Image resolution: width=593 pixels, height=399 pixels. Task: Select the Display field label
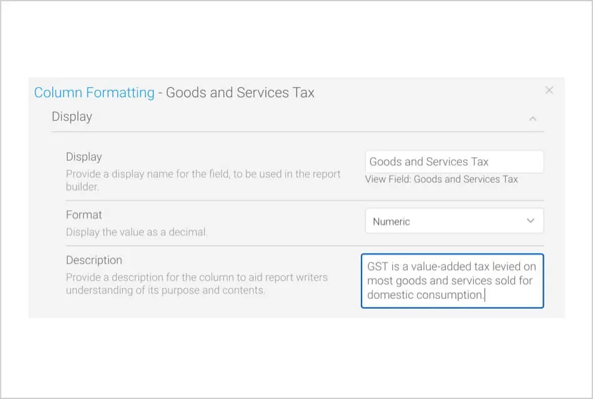tap(84, 157)
